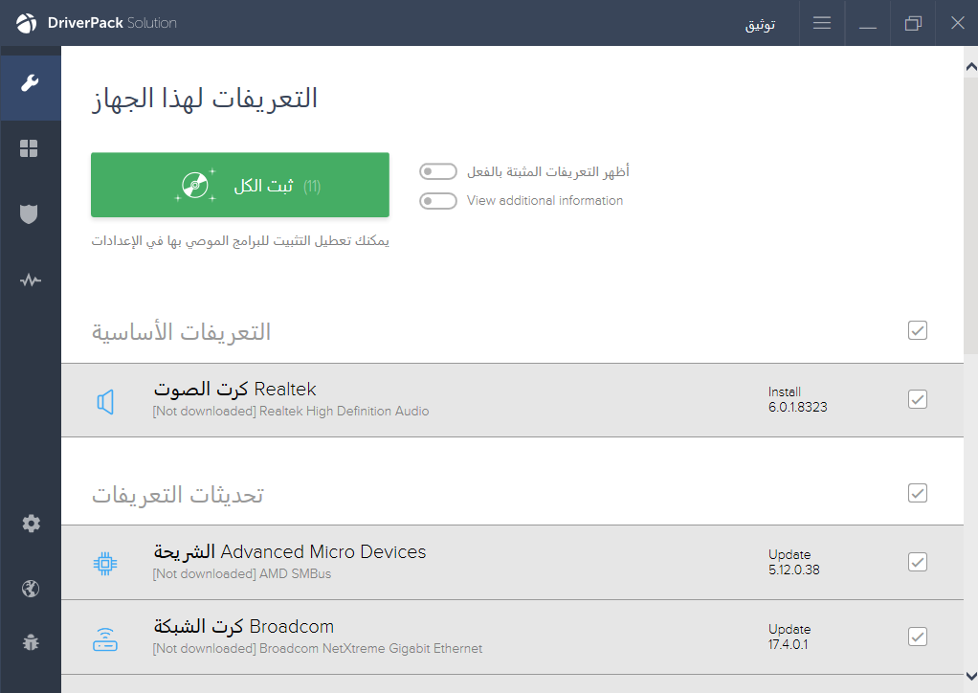Click Broadcom NetXtreme Gigabit Ethernet text

(x=371, y=649)
